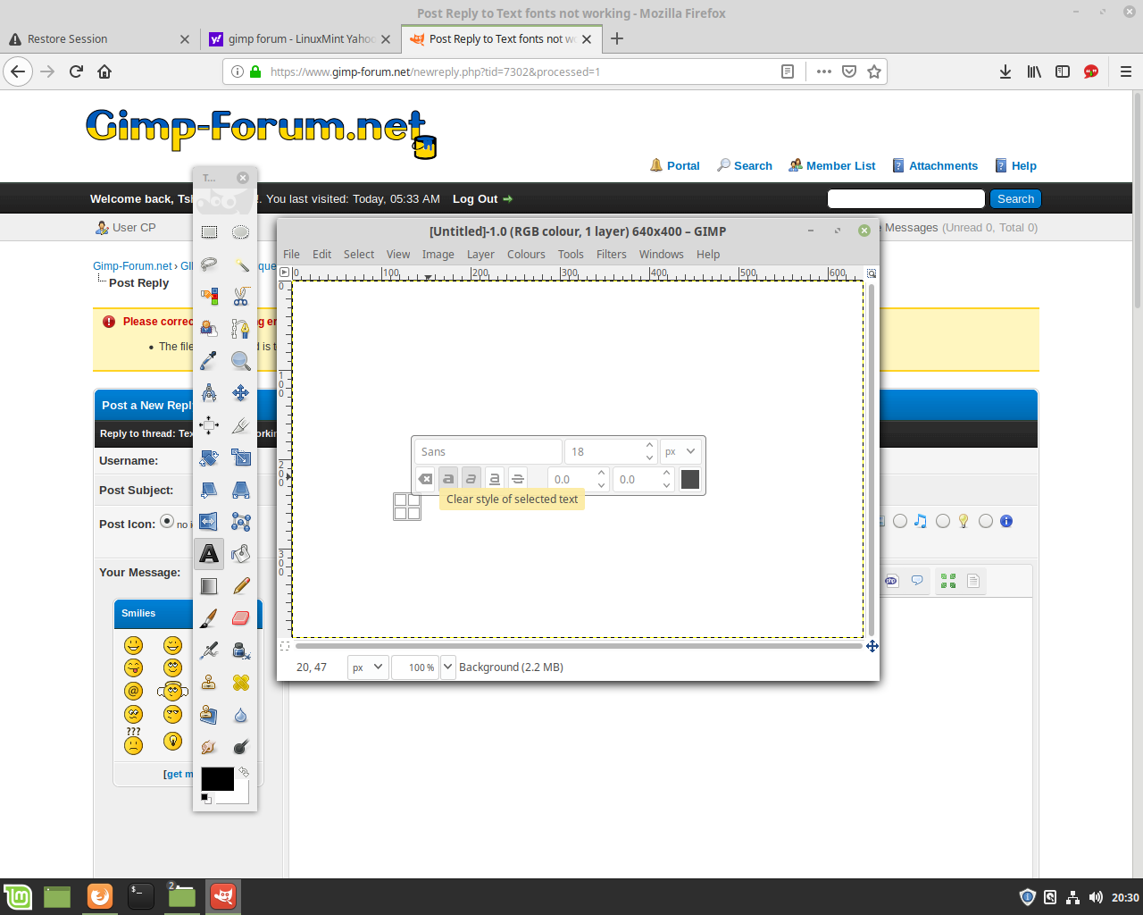Open GIMP File menu
The height and width of the screenshot is (915, 1143).
292,255
